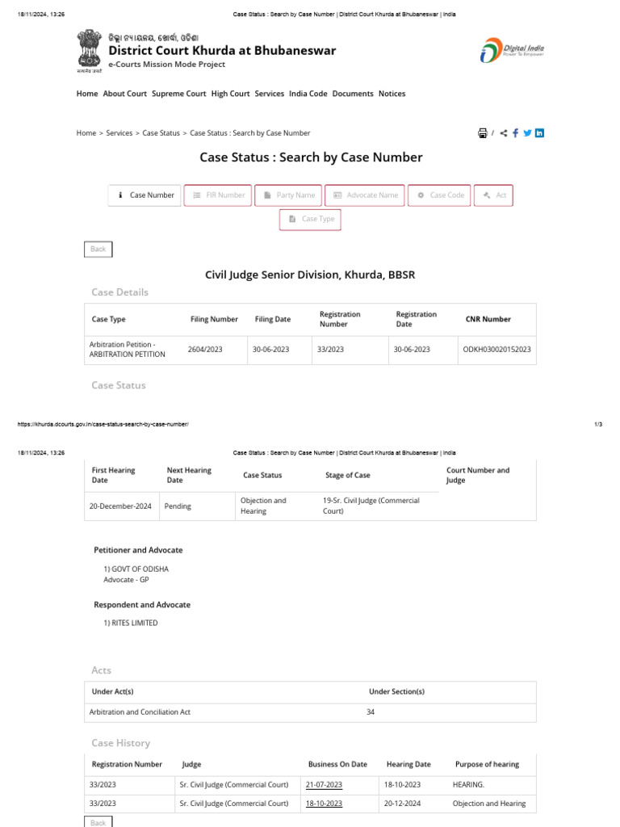This screenshot has height=827, width=620.
Task: Share the page on Facebook
Action: 515,133
